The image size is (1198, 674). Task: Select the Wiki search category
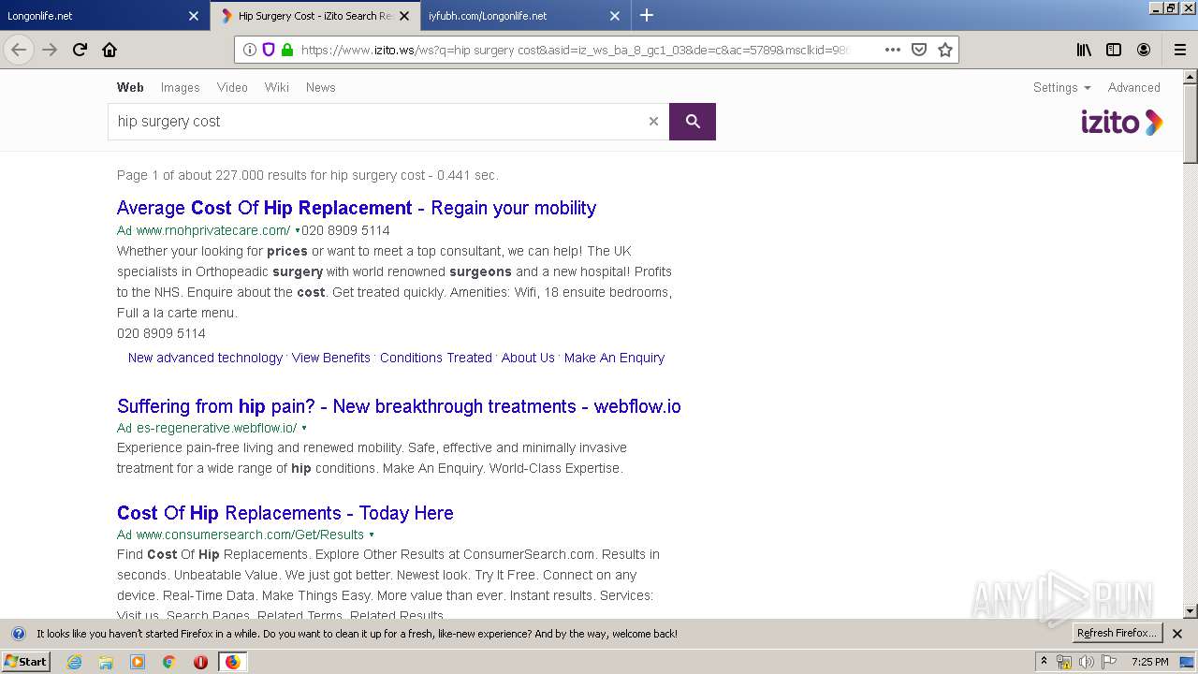276,87
